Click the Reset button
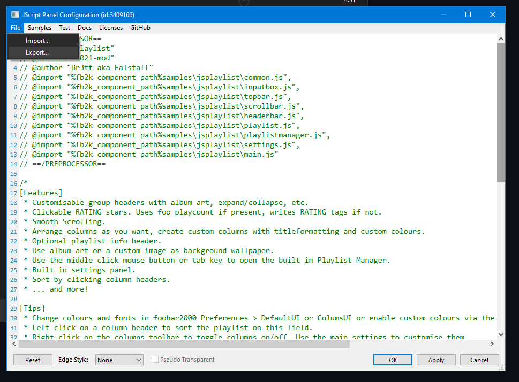This screenshot has width=519, height=382. coord(32,360)
